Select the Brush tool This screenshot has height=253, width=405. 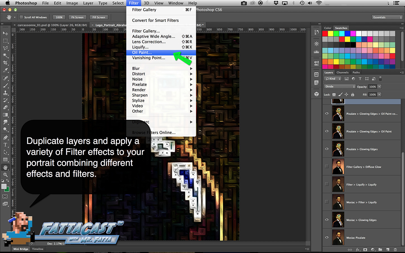click(5, 85)
